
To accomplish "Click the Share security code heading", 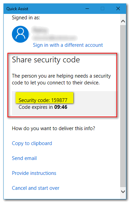I will [x=46, y=60].
